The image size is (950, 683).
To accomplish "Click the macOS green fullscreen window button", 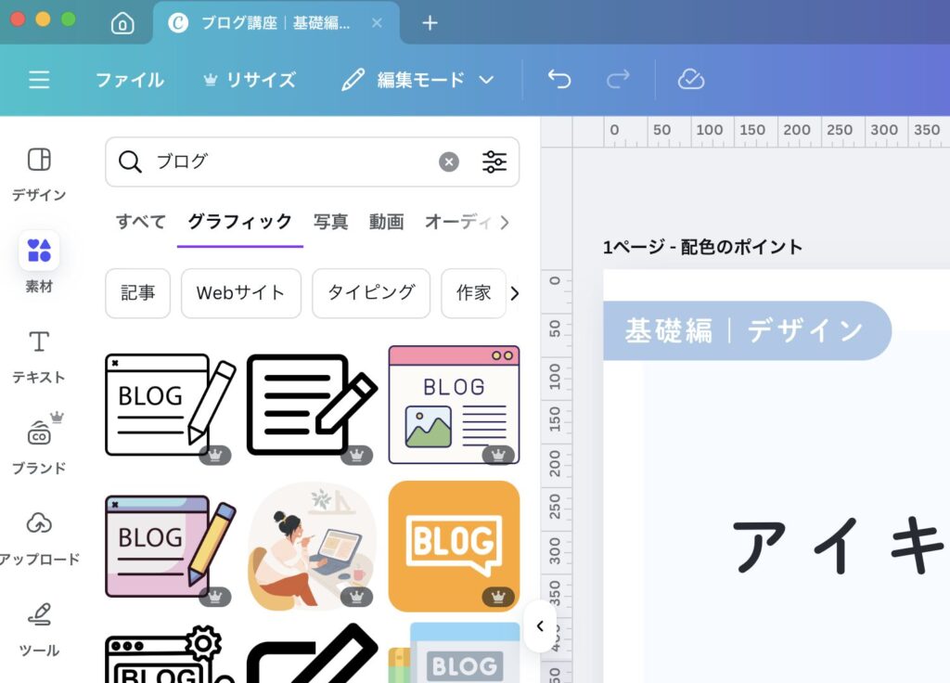I will click(69, 19).
